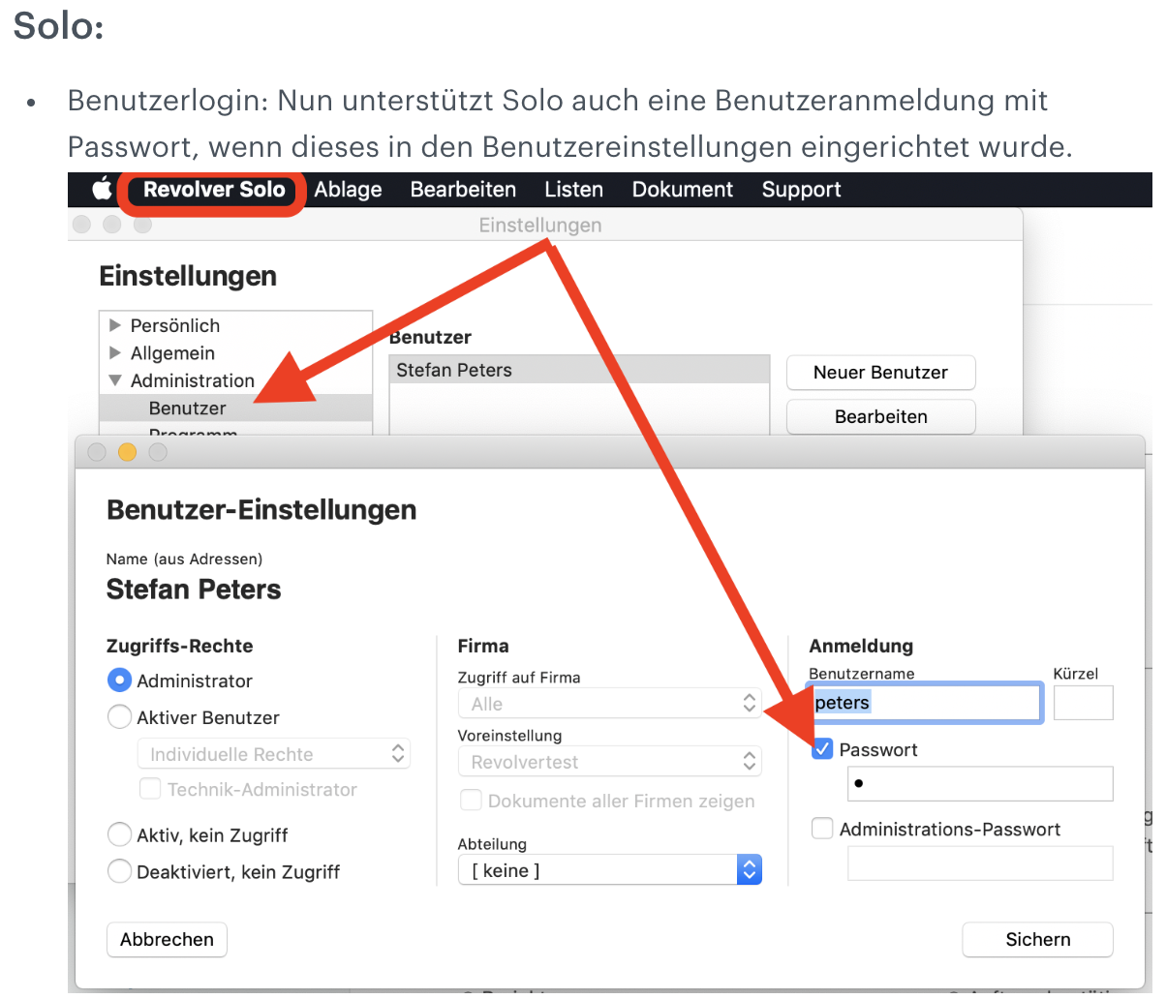Select the Administrator radio button
1166x999 pixels.
[119, 681]
